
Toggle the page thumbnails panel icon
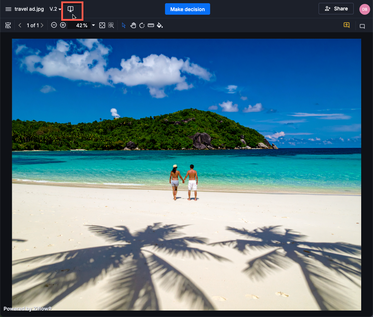[x=8, y=25]
